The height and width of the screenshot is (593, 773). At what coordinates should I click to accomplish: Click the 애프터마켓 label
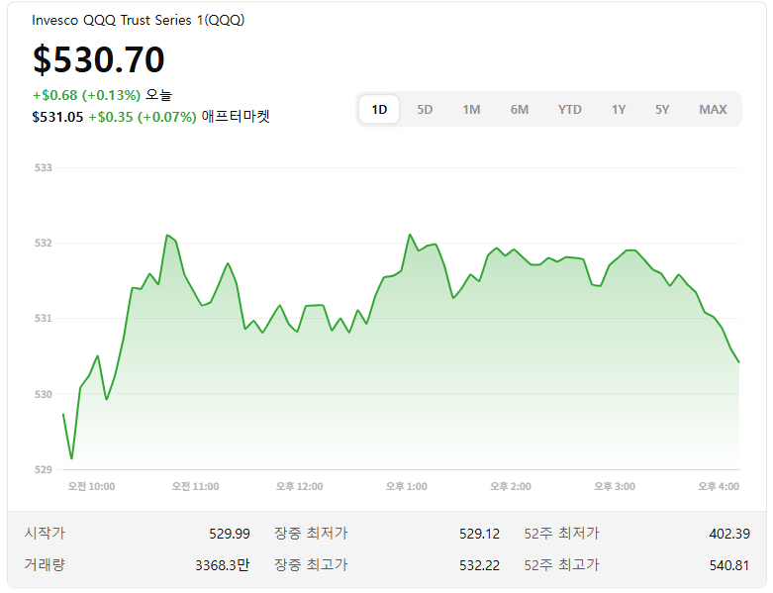pyautogui.click(x=236, y=117)
